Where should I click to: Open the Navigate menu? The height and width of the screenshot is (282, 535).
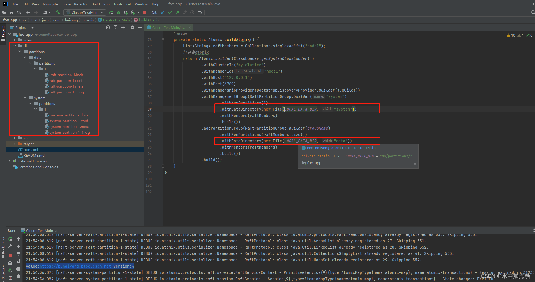pyautogui.click(x=50, y=4)
